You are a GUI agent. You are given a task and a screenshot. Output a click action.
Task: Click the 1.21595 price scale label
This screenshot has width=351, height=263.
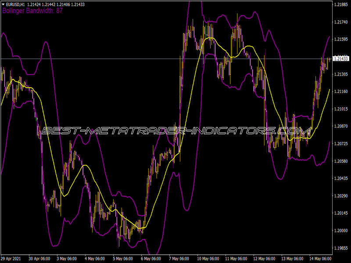click(x=341, y=39)
